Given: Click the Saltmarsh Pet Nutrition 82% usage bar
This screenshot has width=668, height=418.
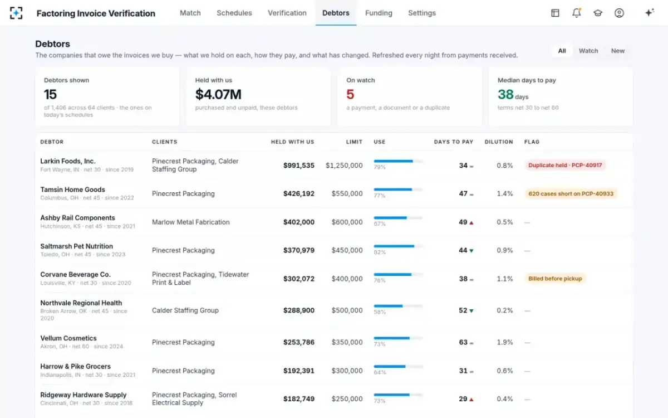Looking at the screenshot, I should (x=398, y=246).
